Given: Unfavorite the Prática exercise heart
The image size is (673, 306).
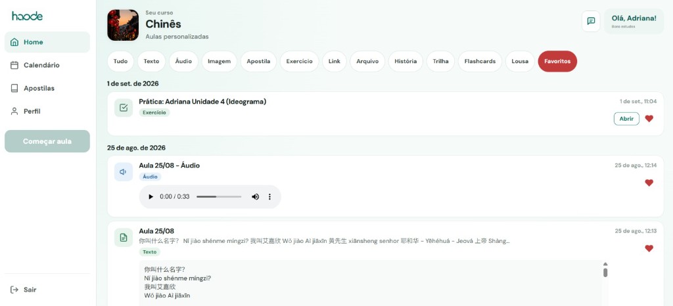Looking at the screenshot, I should (x=649, y=119).
